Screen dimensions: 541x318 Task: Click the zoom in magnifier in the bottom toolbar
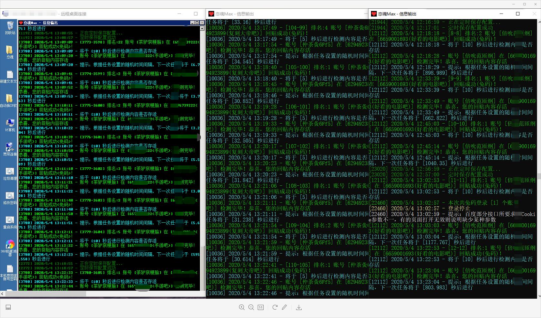coord(242,307)
